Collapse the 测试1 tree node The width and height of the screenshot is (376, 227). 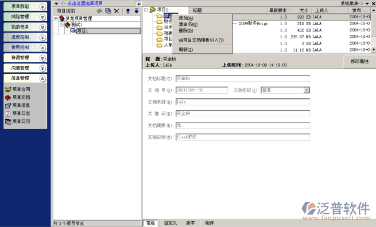(x=61, y=25)
